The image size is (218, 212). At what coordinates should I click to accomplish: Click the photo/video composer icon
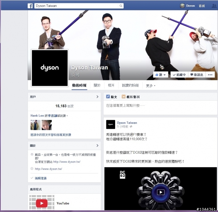123,97
